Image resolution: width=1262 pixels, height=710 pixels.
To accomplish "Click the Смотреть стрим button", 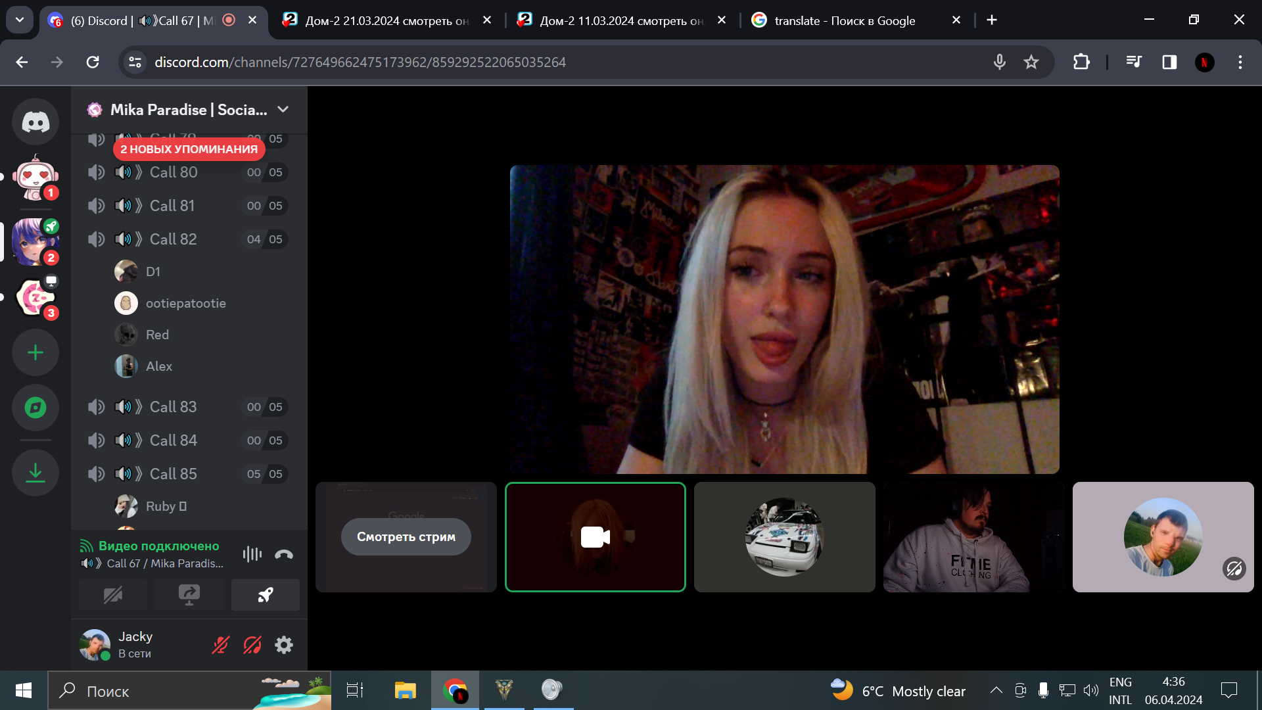I will click(406, 536).
